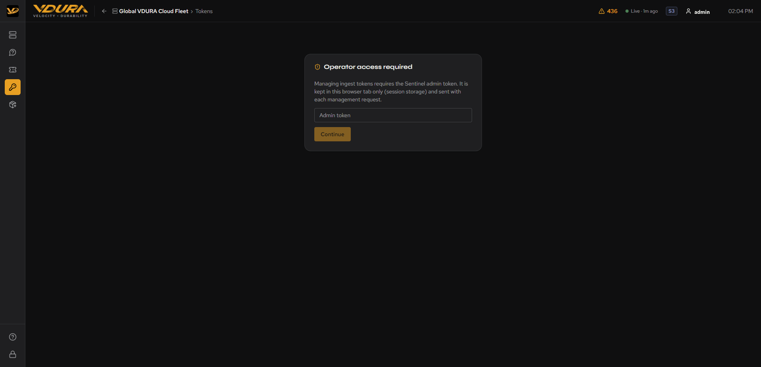This screenshot has width=761, height=367.
Task: Click the Operator access required heading
Action: [x=368, y=67]
